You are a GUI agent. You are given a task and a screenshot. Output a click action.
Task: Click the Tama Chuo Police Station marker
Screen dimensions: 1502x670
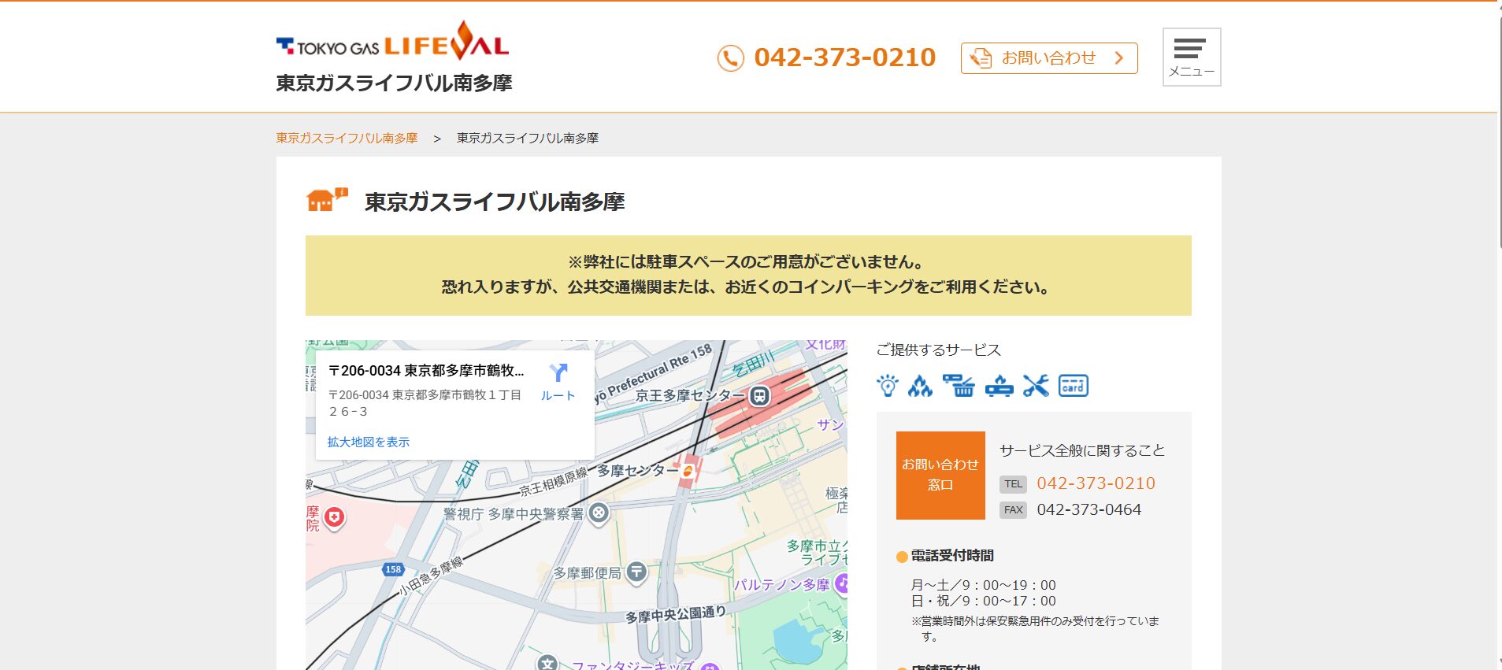(x=599, y=513)
